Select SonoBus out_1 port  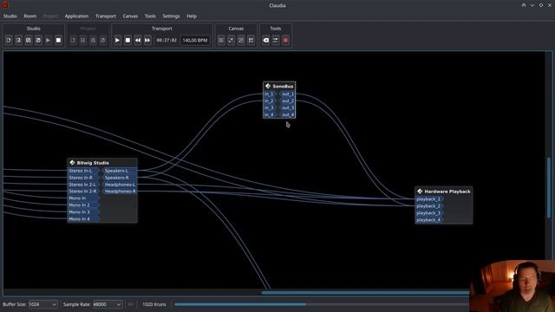coord(287,94)
